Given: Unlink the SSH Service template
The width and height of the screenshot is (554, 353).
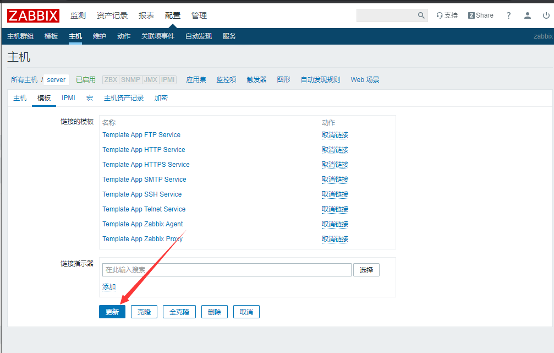Looking at the screenshot, I should click(335, 194).
